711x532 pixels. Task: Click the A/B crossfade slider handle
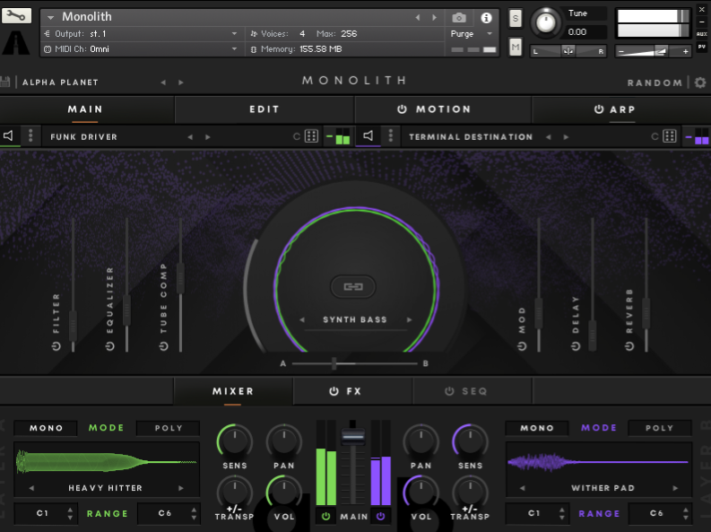coord(334,363)
